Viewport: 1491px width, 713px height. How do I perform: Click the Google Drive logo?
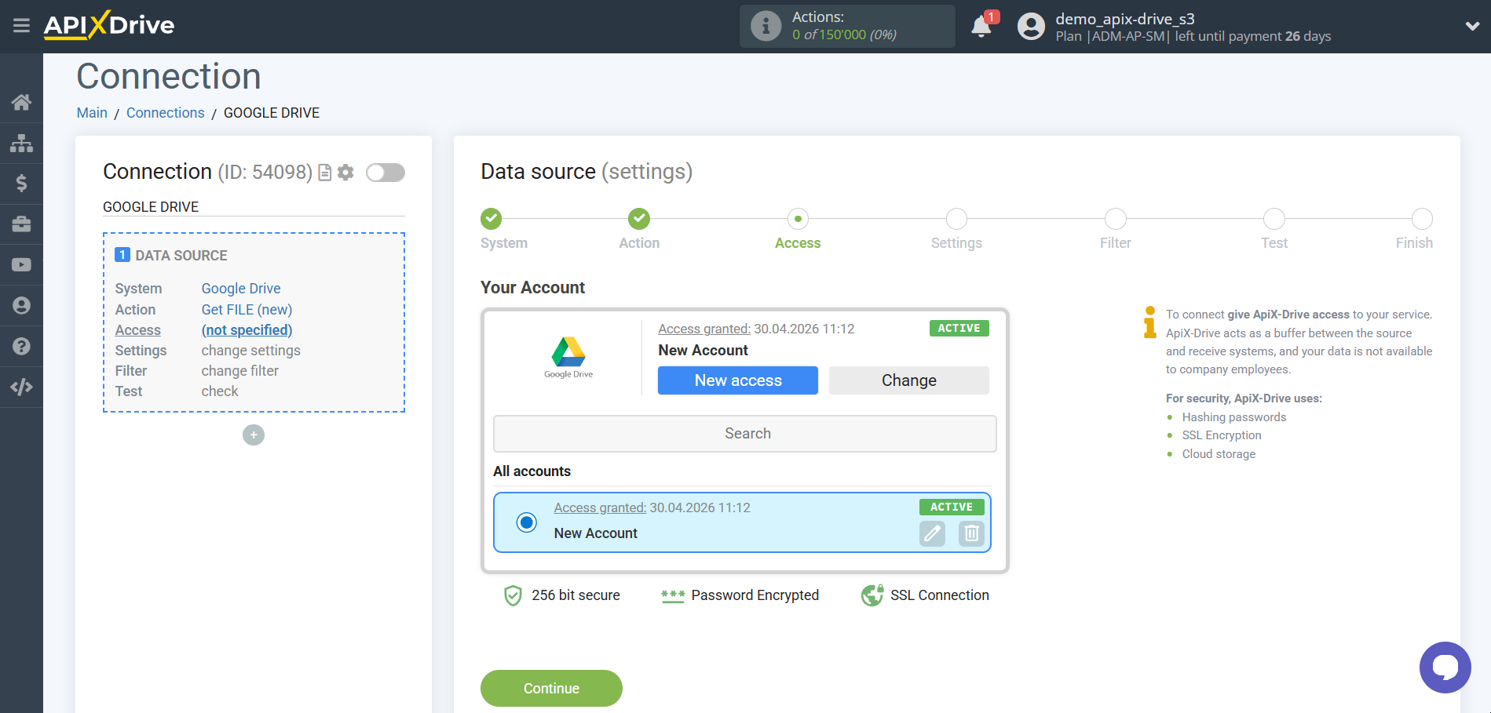click(x=568, y=358)
